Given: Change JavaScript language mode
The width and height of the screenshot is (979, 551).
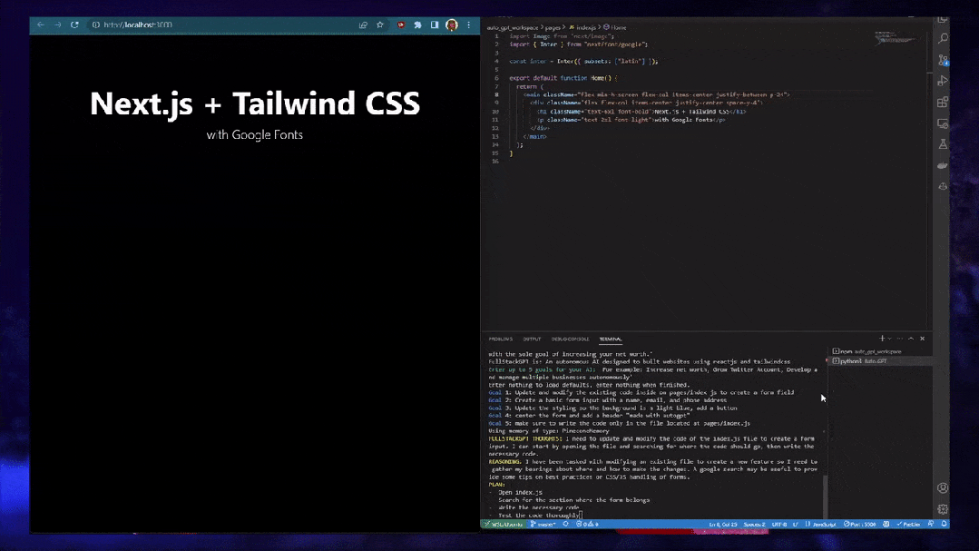Looking at the screenshot, I should (x=820, y=524).
